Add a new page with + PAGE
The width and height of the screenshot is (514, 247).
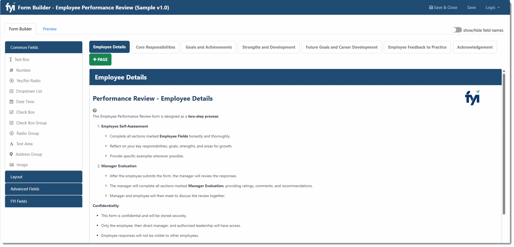point(100,59)
